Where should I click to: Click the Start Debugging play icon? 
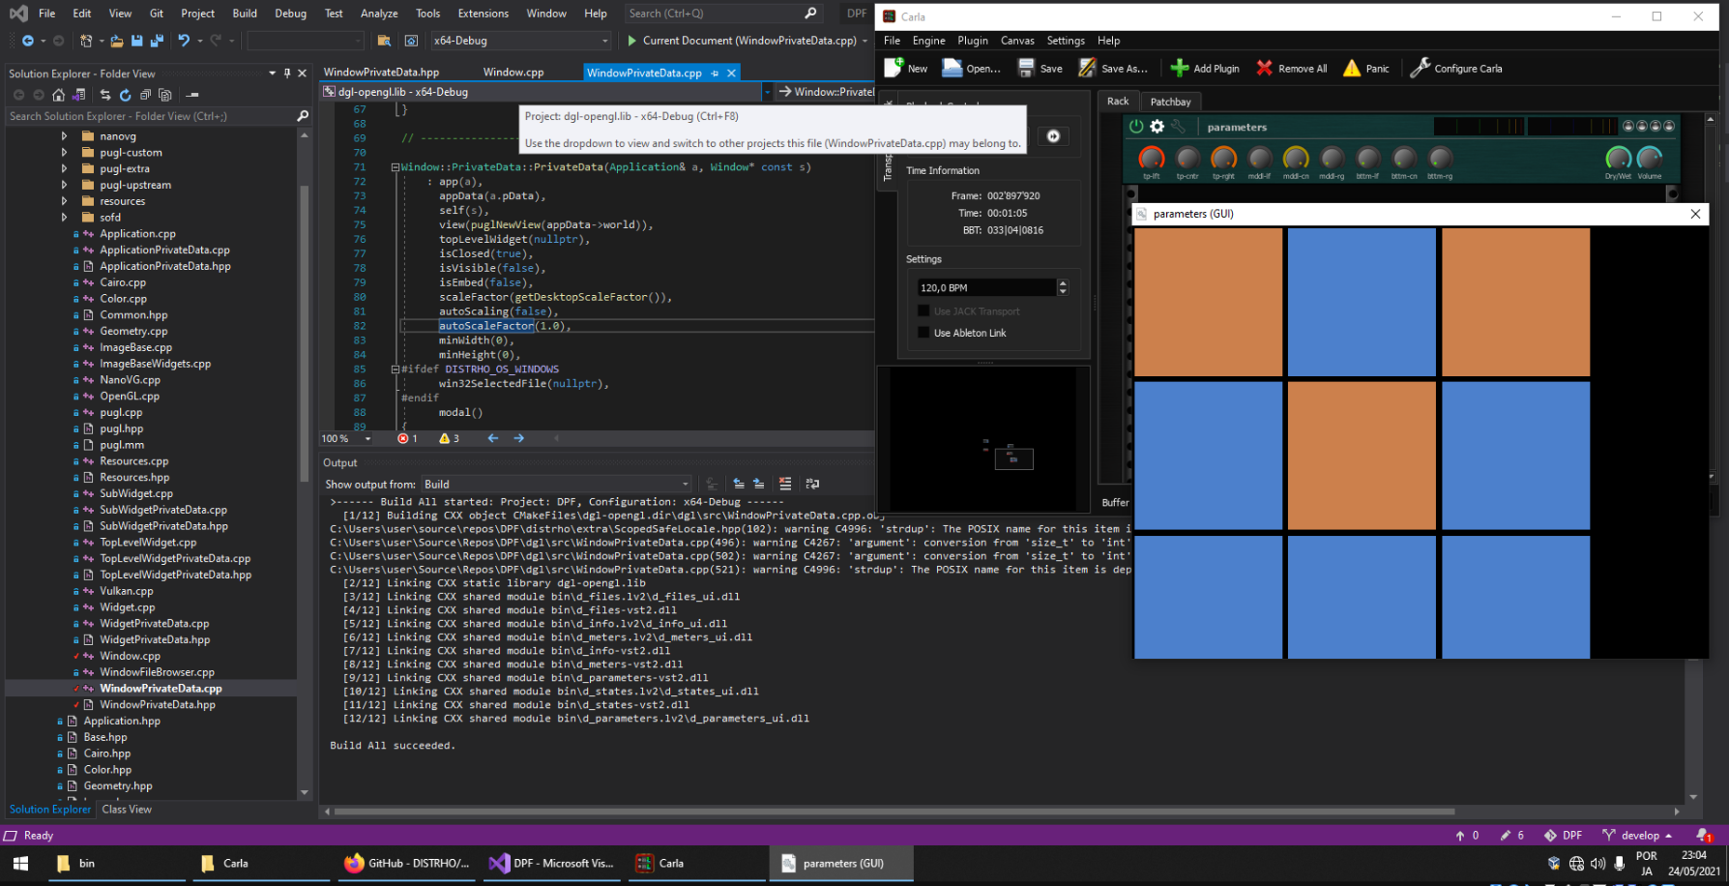(x=631, y=41)
